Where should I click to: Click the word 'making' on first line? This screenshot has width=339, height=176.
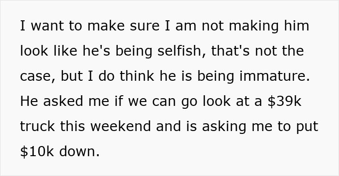click(x=254, y=26)
